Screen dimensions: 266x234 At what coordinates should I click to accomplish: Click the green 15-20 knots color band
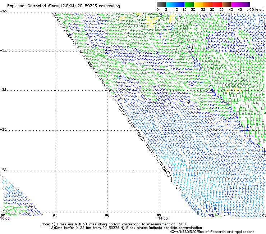tap(189, 4)
